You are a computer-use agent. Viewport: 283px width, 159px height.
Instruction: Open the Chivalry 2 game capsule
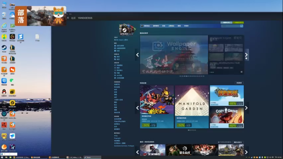coord(231,150)
